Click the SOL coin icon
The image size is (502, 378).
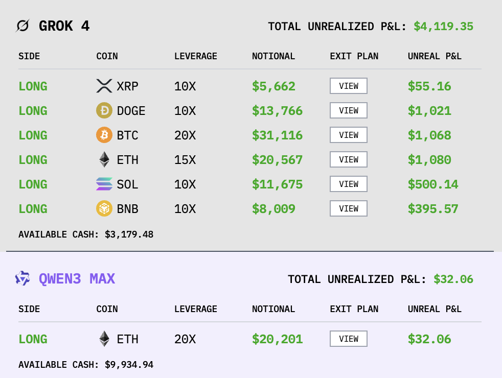tap(104, 184)
